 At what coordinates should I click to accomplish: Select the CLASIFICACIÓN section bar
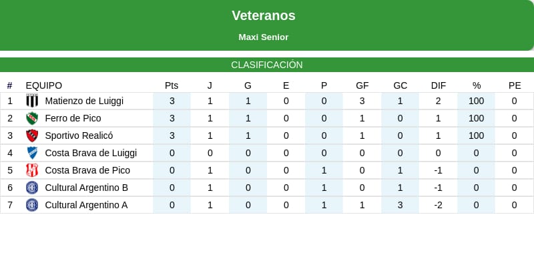(x=267, y=65)
